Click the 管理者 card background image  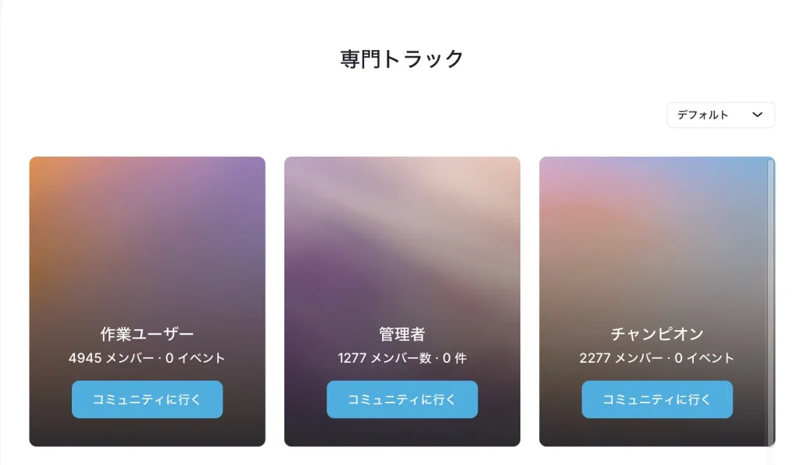point(402,234)
